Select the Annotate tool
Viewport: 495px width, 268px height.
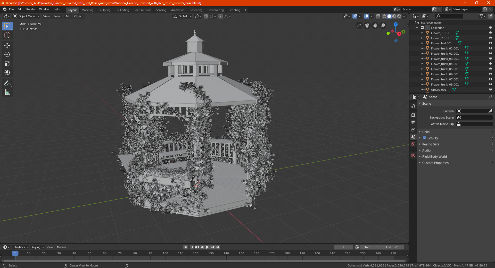(7, 83)
